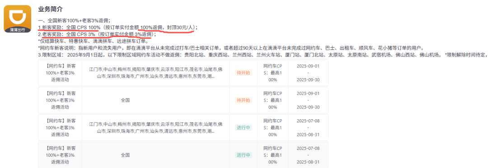Click the underlined 老客奖励 CPS 3% line
This screenshot has width=488, height=168.
click(x=97, y=34)
